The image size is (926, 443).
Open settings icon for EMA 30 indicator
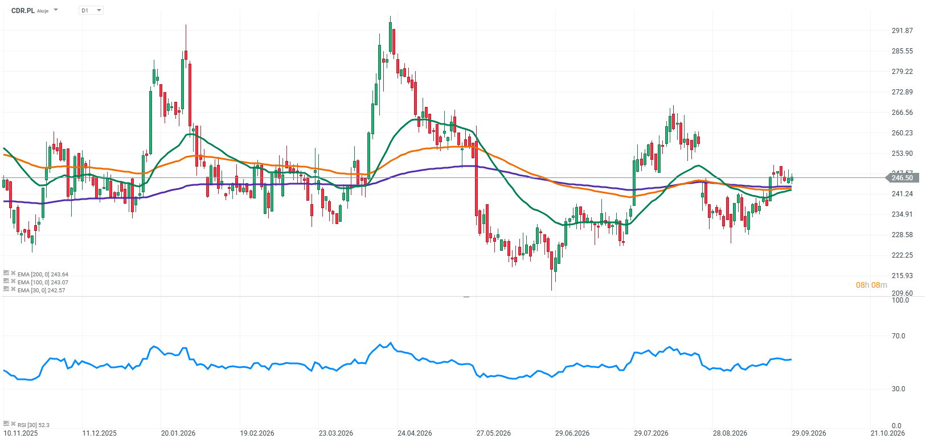[x=6, y=289]
